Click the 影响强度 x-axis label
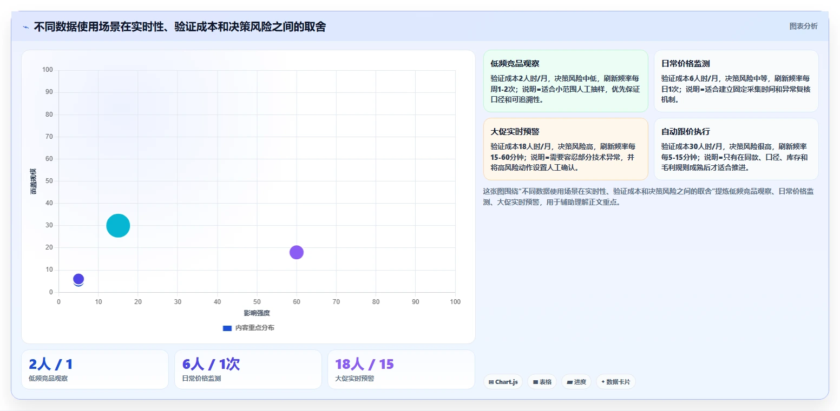This screenshot has width=840, height=411. click(x=257, y=313)
